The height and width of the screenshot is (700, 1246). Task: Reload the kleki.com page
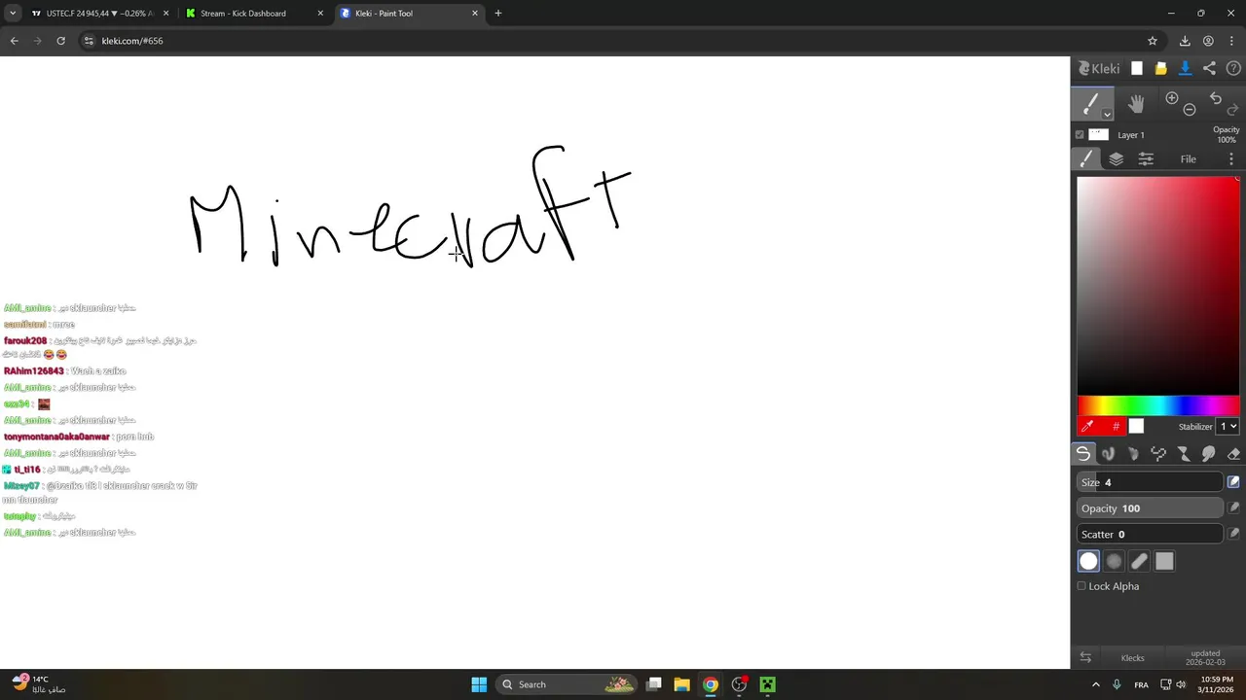[x=60, y=41]
